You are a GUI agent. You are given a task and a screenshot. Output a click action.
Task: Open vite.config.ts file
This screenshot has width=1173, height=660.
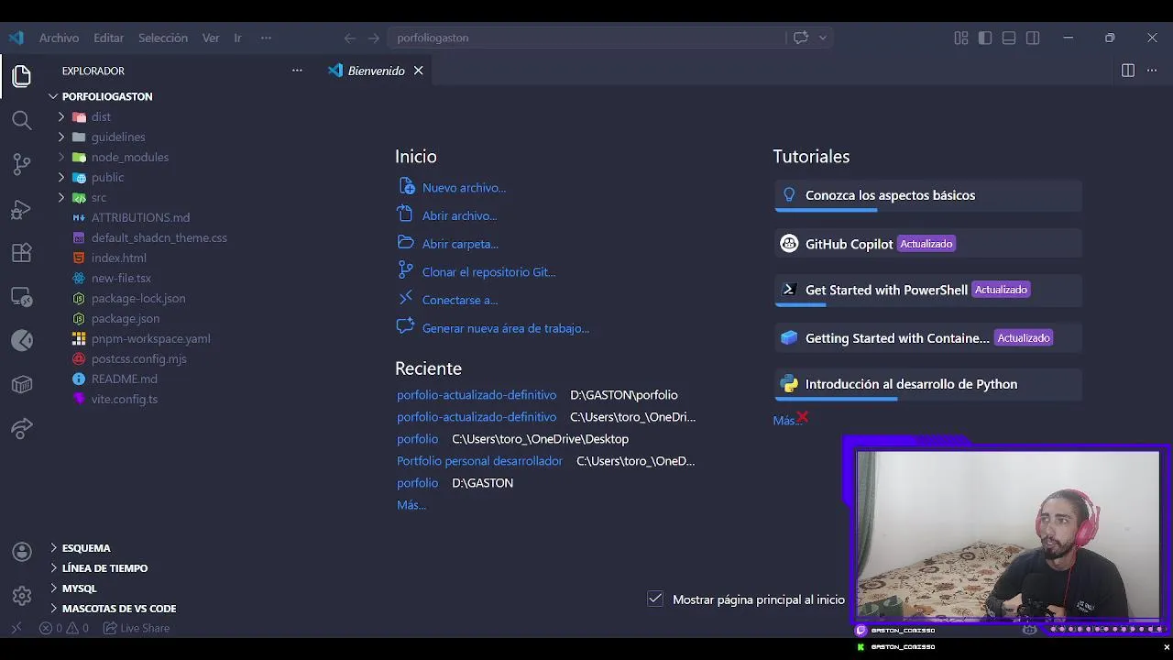click(x=125, y=399)
